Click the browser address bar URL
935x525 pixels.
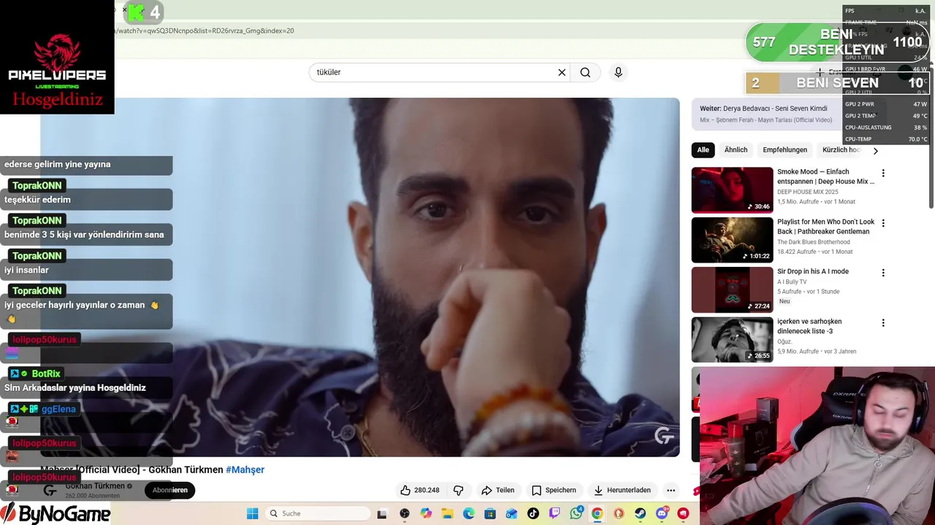click(x=205, y=31)
